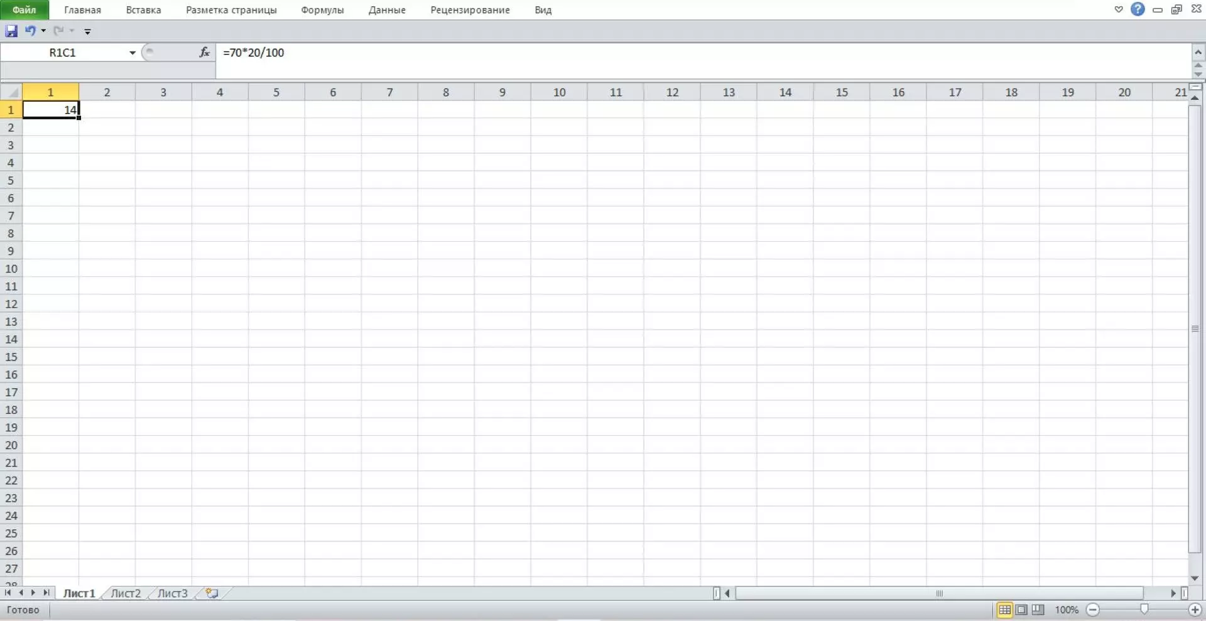Click the Zoom In plus icon
This screenshot has width=1206, height=621.
tap(1195, 610)
